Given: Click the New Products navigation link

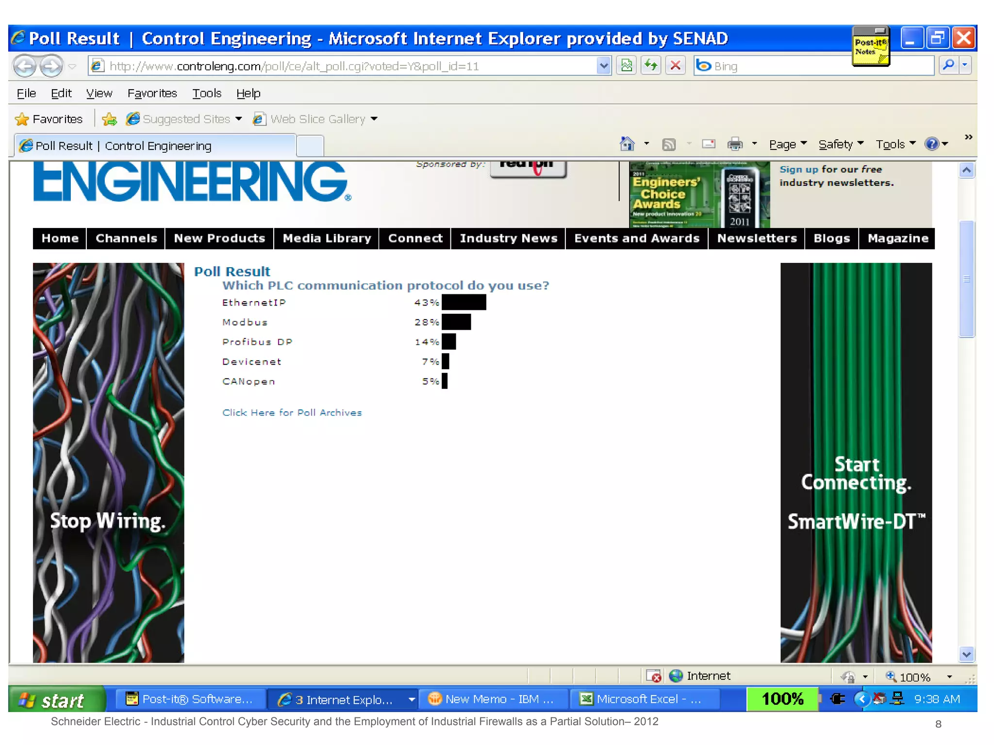Looking at the screenshot, I should coord(219,238).
